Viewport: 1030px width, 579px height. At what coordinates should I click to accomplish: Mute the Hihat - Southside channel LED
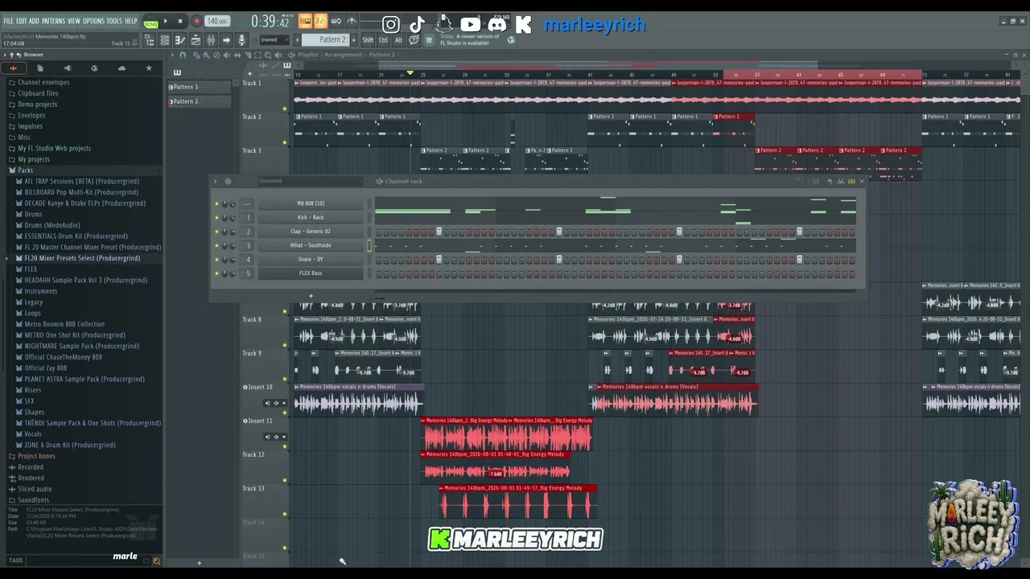[216, 245]
